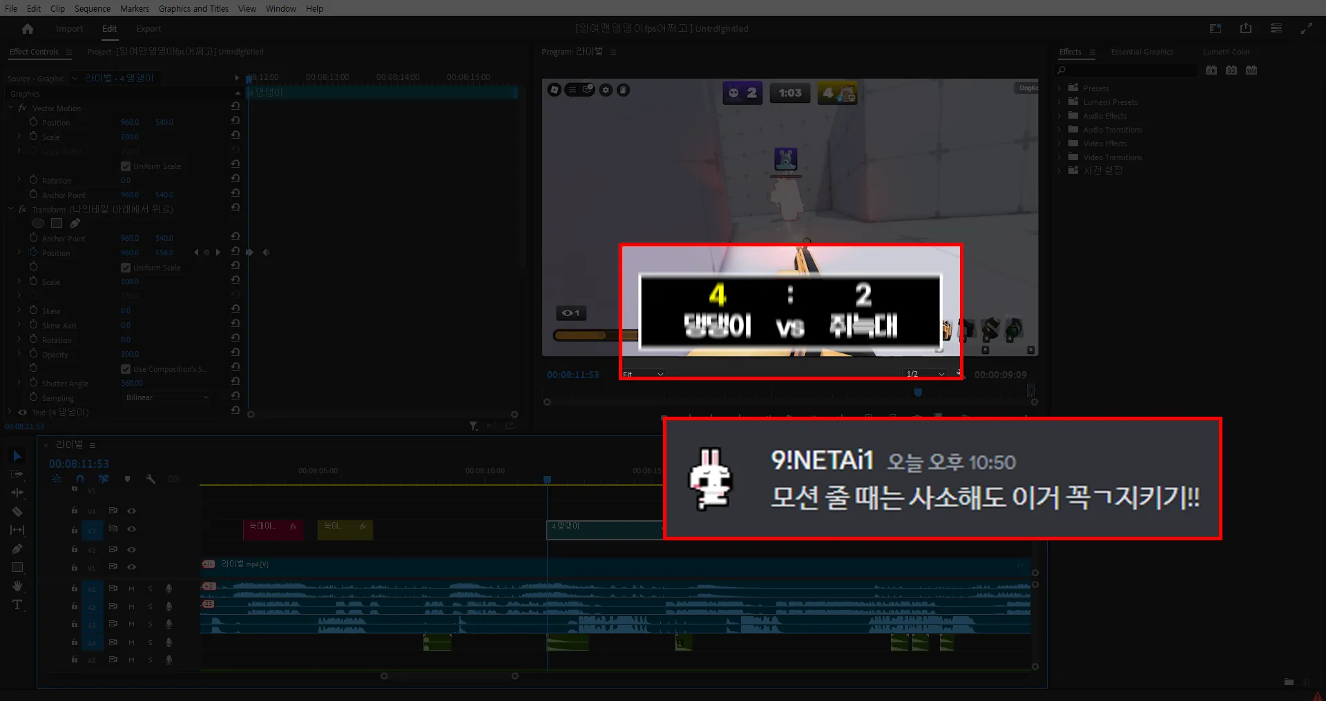Click the program monitor playhead marker
The image size is (1326, 701).
click(x=918, y=393)
